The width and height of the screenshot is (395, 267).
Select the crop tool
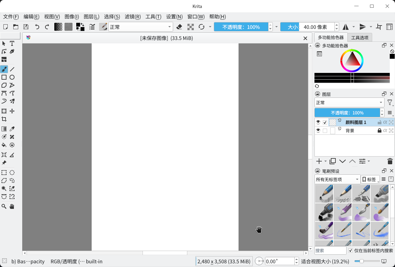[x=4, y=119]
